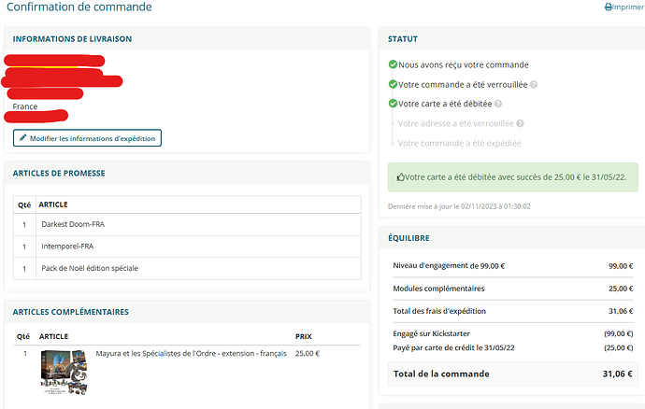Click green checkmark next to 'Nous avons reçu votre commande'
Screen dimensions: 645x409
pyautogui.click(x=393, y=64)
